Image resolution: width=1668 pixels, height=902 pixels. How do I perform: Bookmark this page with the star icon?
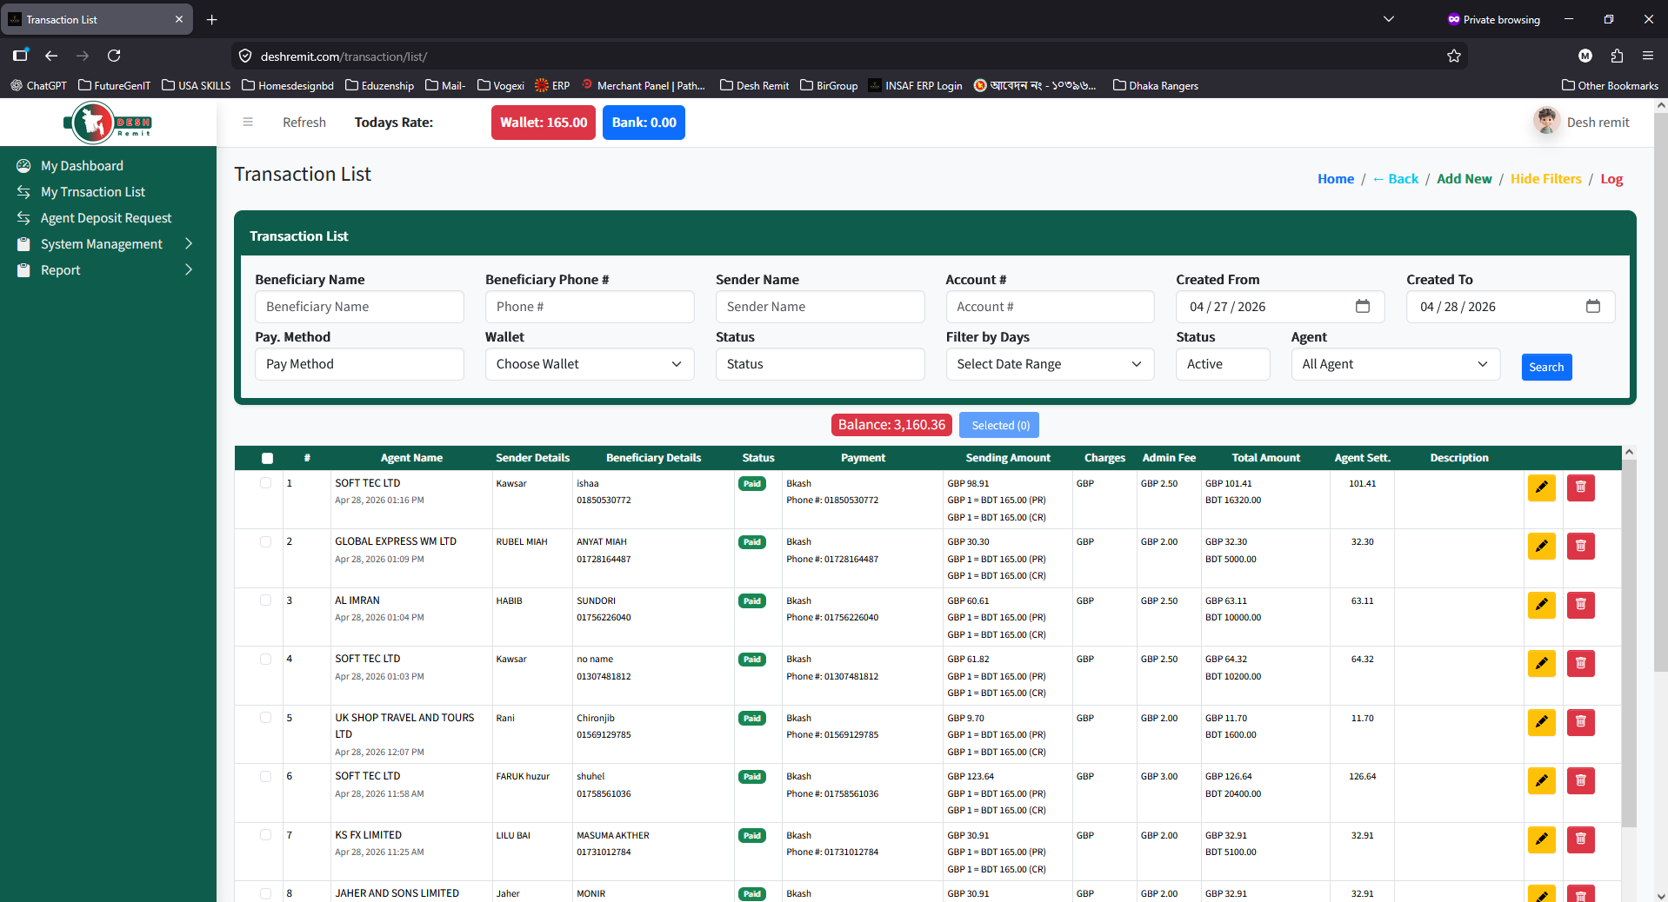click(x=1454, y=56)
